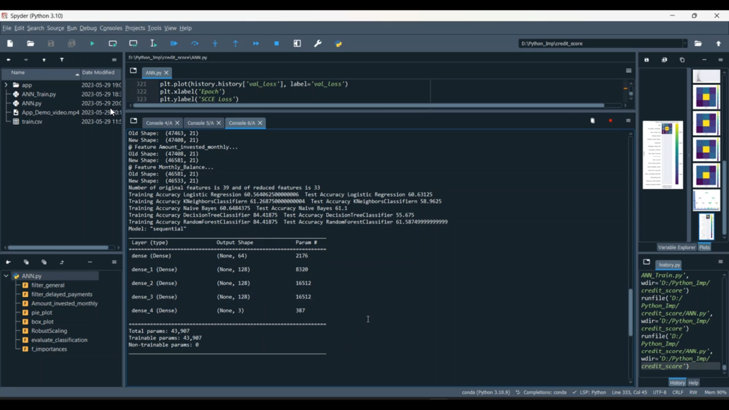Select the first plot thumbnail
This screenshot has height=410, width=729.
(706, 76)
